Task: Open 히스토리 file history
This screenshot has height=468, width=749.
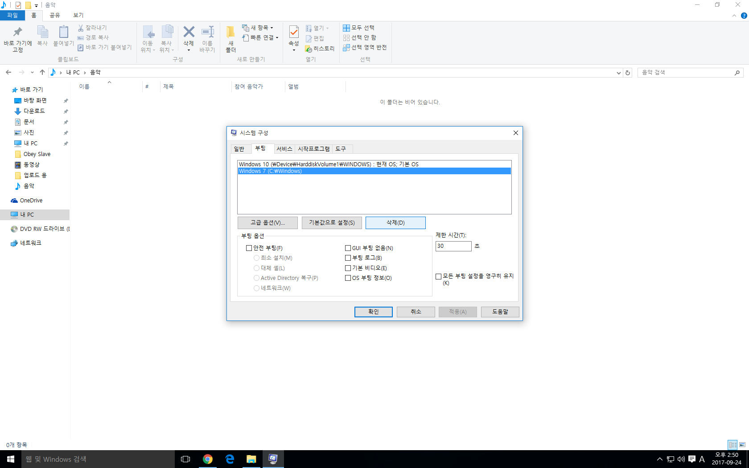Action: pyautogui.click(x=320, y=49)
